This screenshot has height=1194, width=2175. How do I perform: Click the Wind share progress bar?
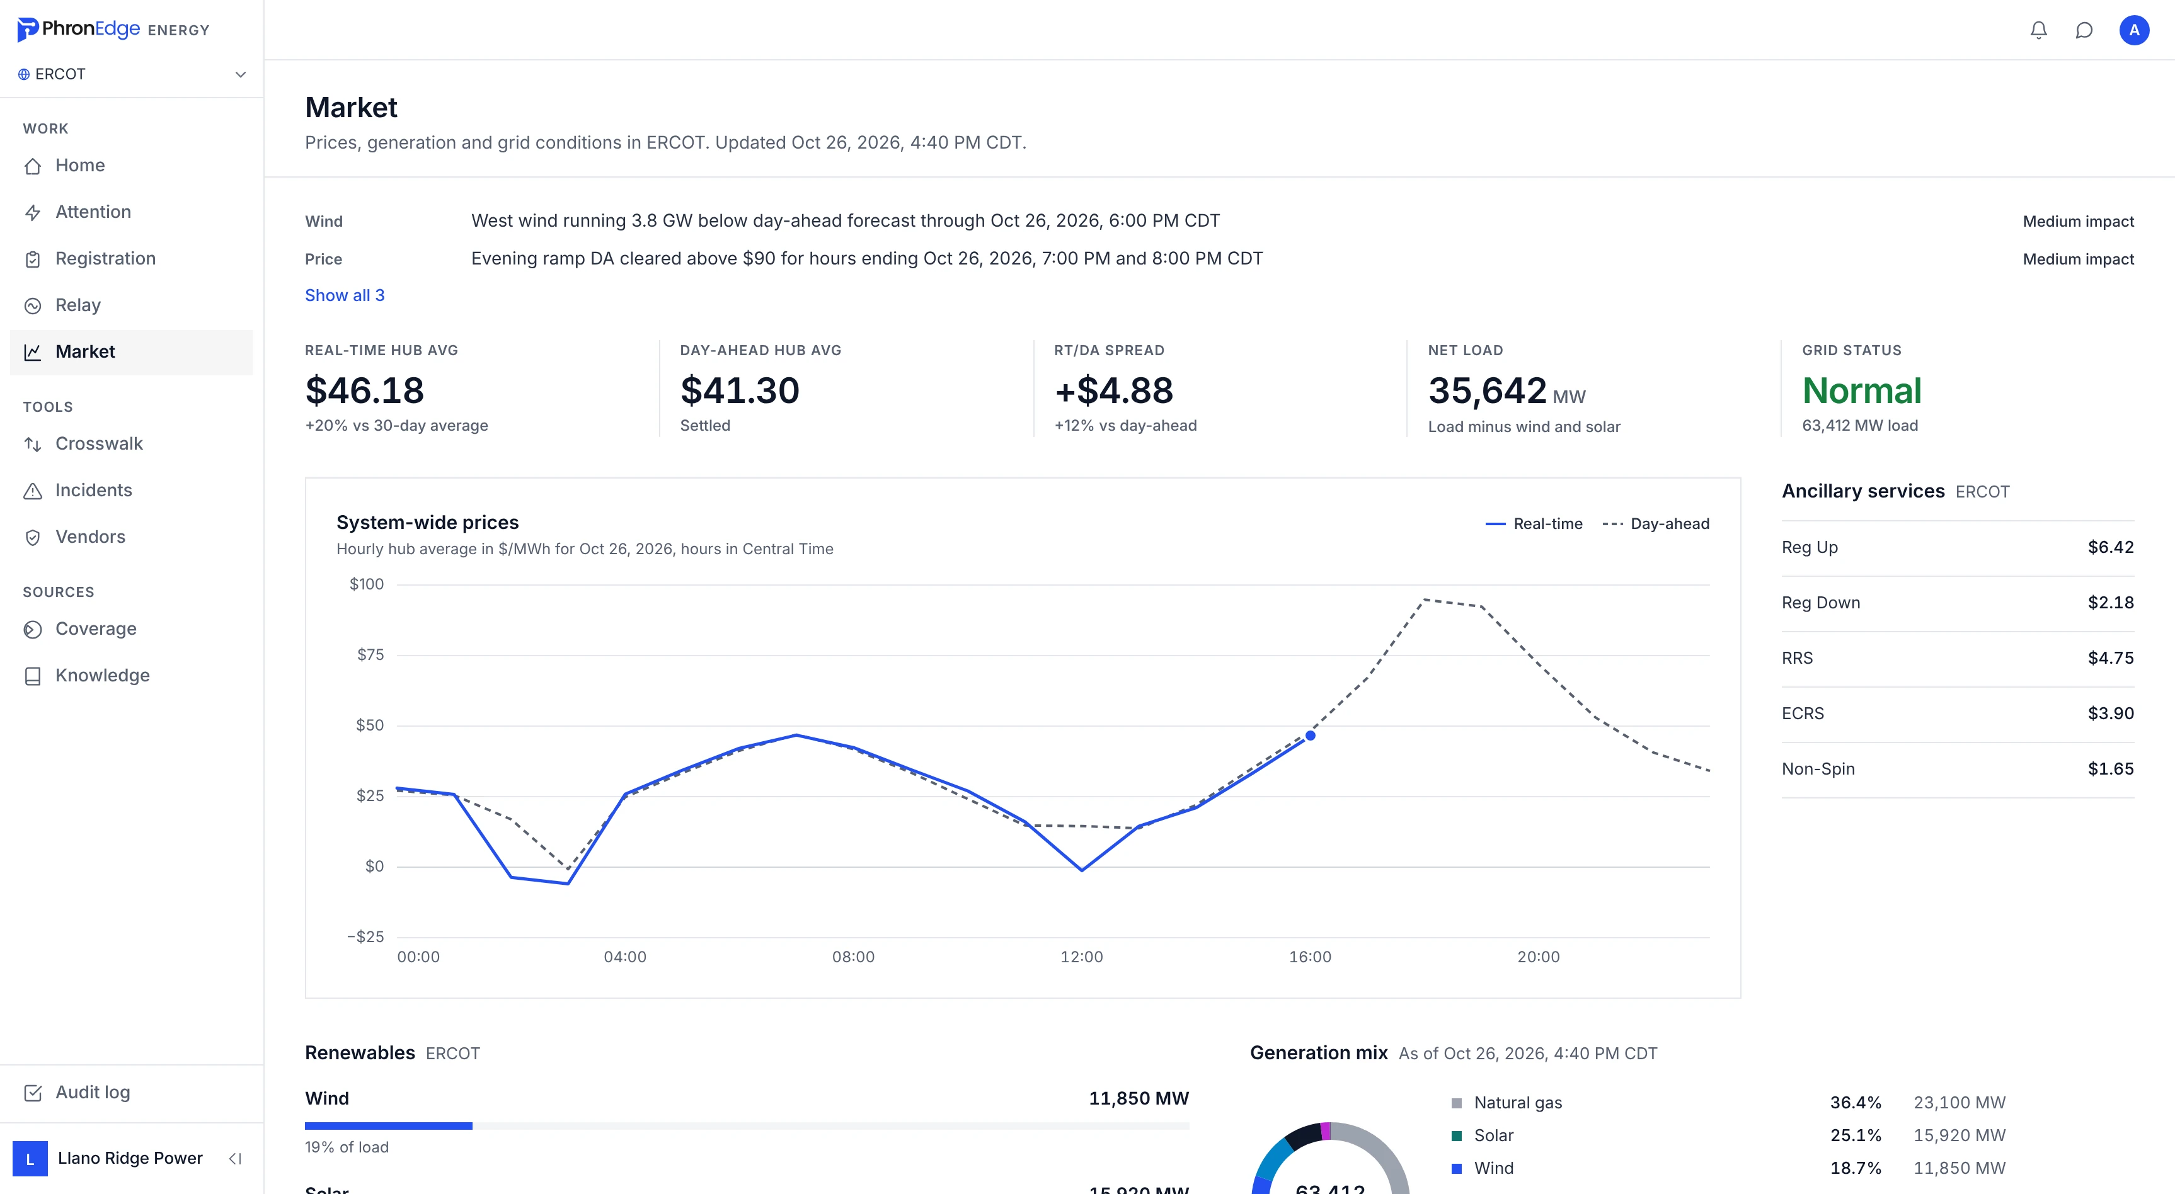(747, 1125)
